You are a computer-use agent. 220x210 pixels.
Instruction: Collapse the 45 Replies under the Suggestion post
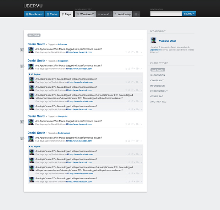pos(34,75)
